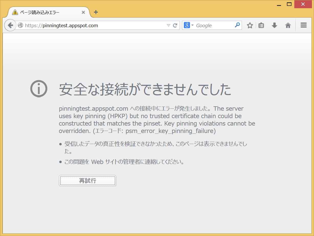Click the 再試行 retry button
Viewport: 314px width, 236px height.
click(x=87, y=181)
